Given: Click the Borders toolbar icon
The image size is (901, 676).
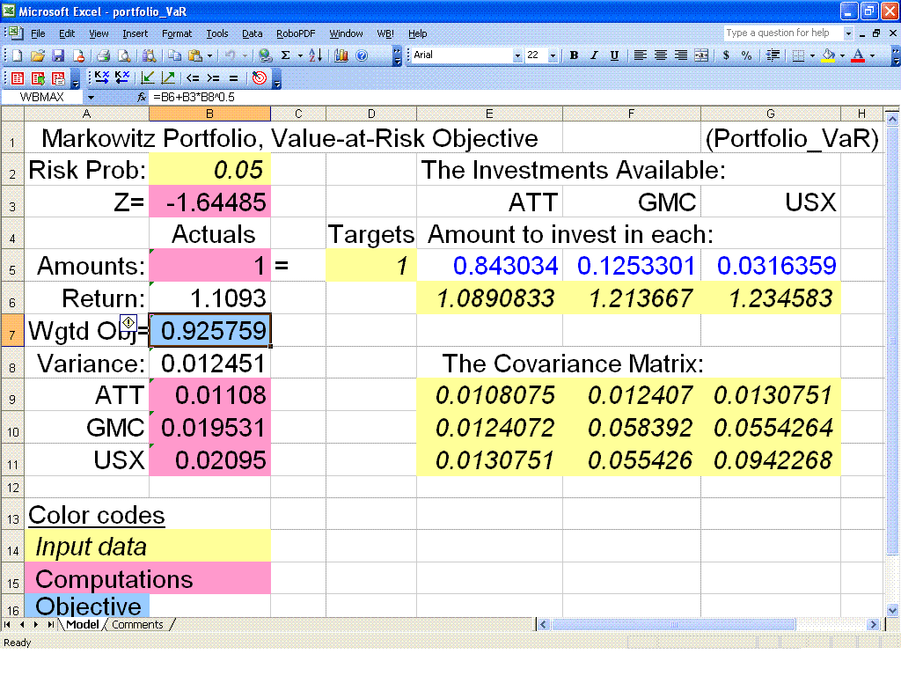Looking at the screenshot, I should (x=798, y=55).
